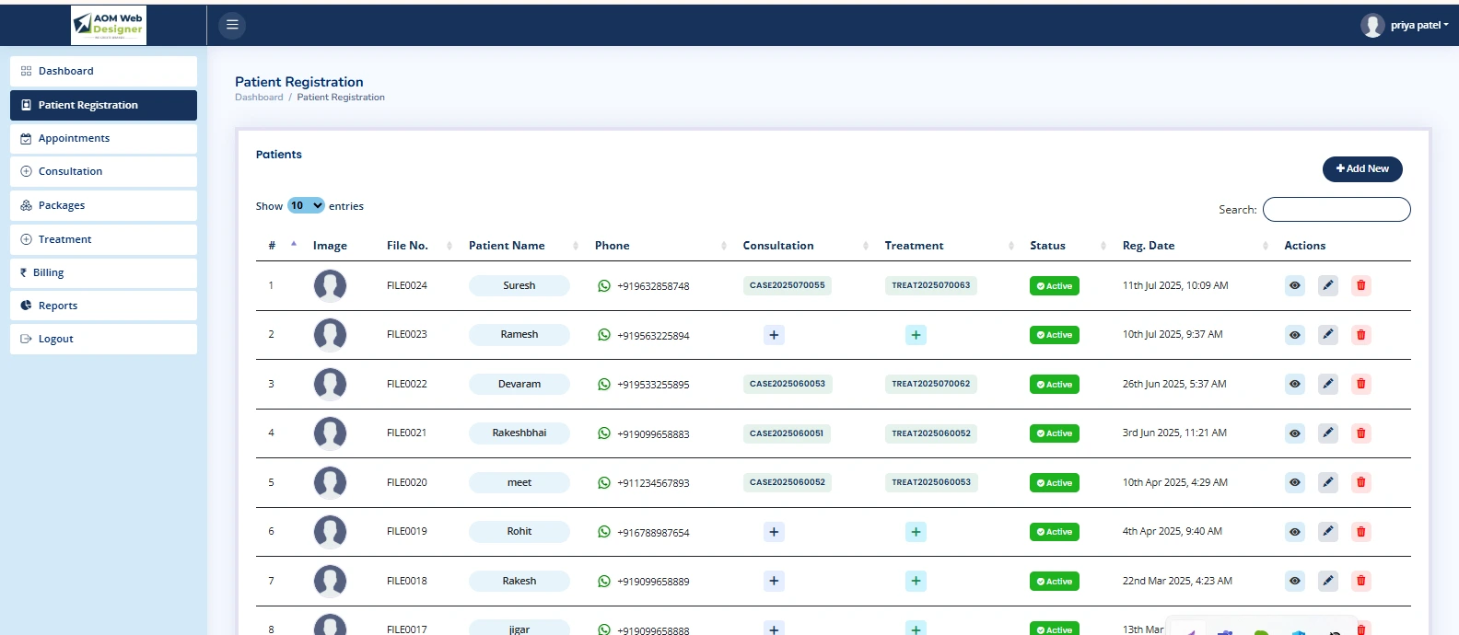The height and width of the screenshot is (635, 1459).
Task: View Rohit's record with eye icon
Action: pos(1294,532)
